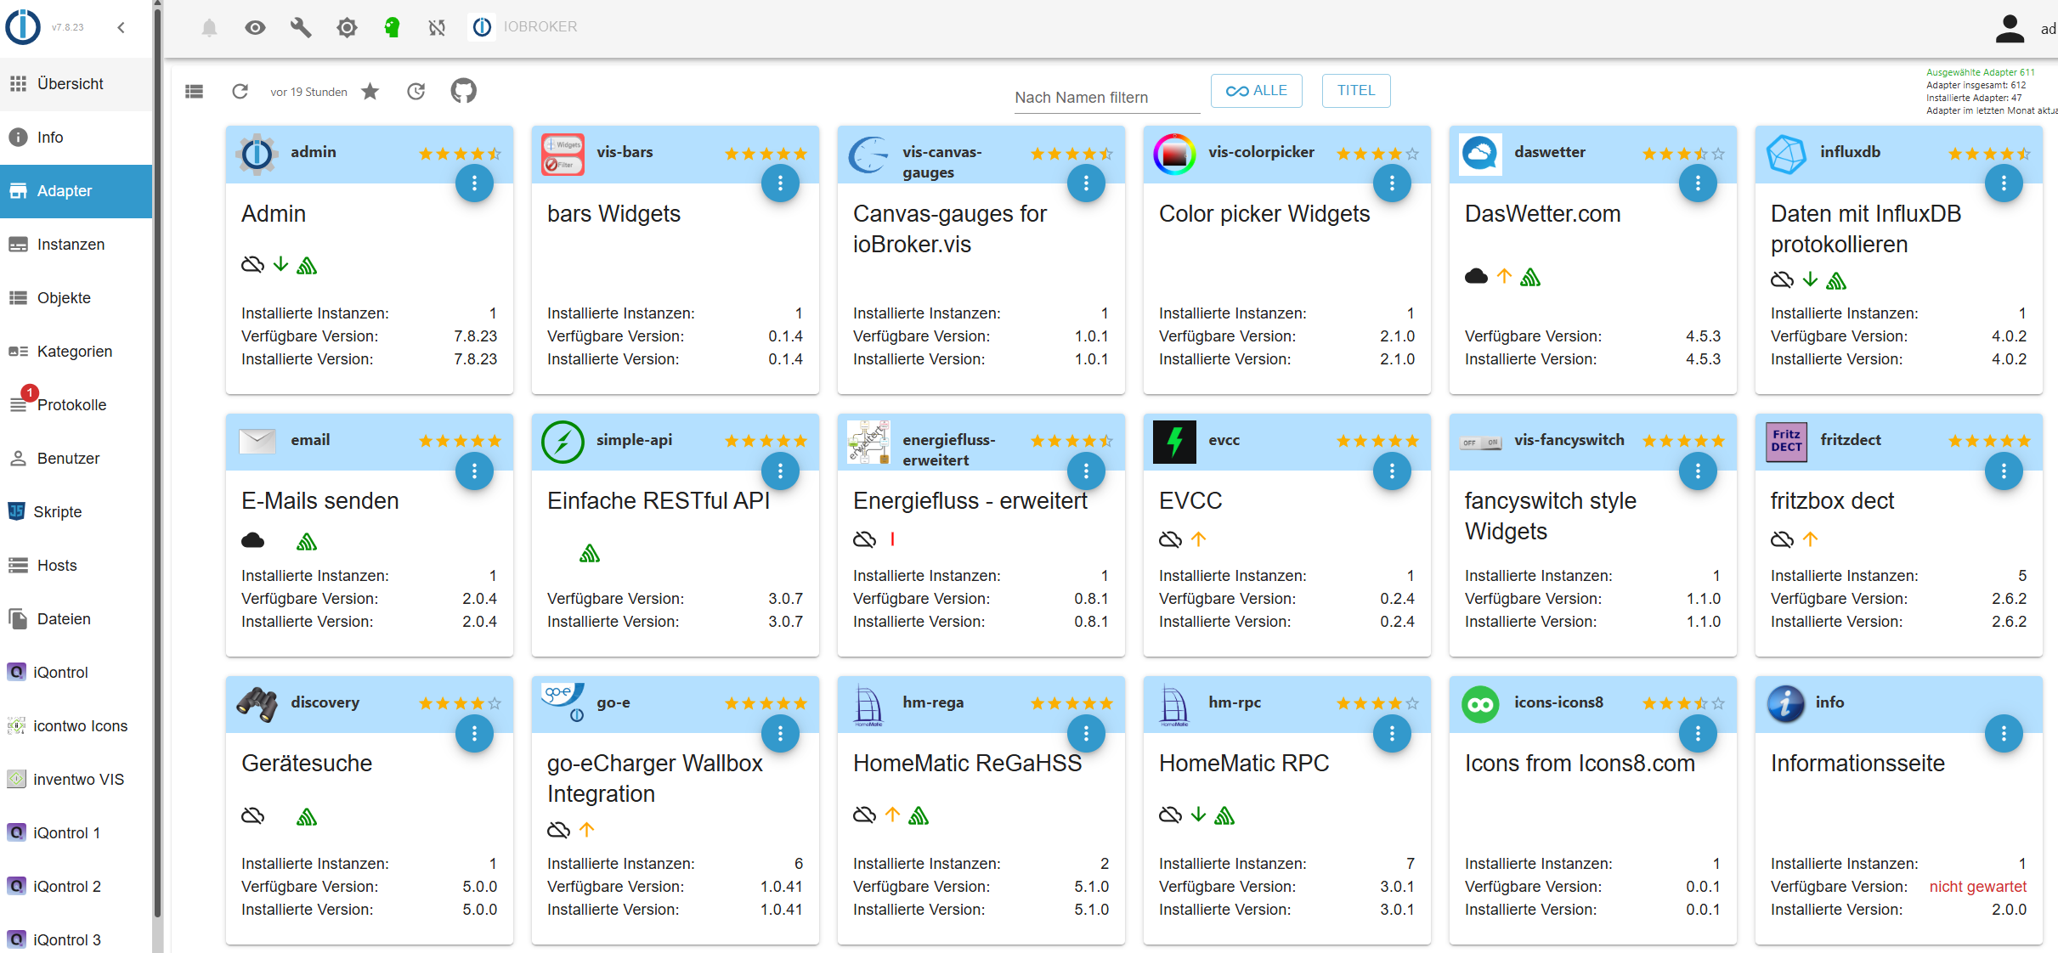Screen dimensions: 2058x953
Task: Click the TITEL sort button
Action: click(1356, 91)
